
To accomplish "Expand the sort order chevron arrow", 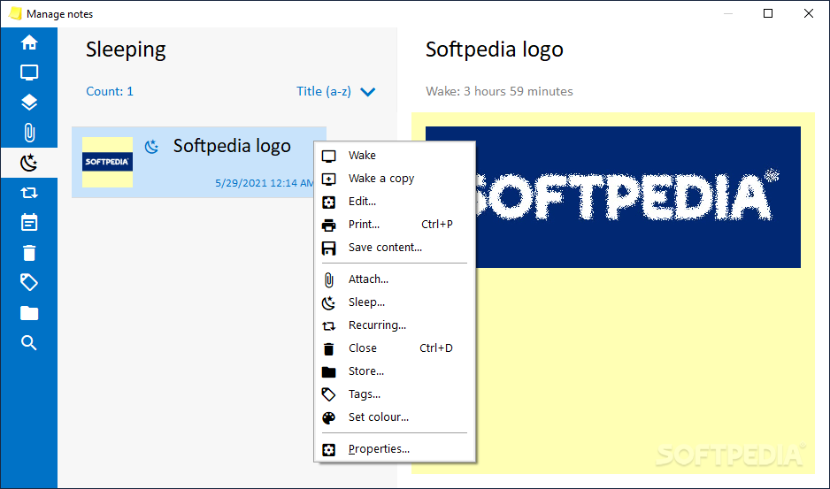I will pos(368,92).
